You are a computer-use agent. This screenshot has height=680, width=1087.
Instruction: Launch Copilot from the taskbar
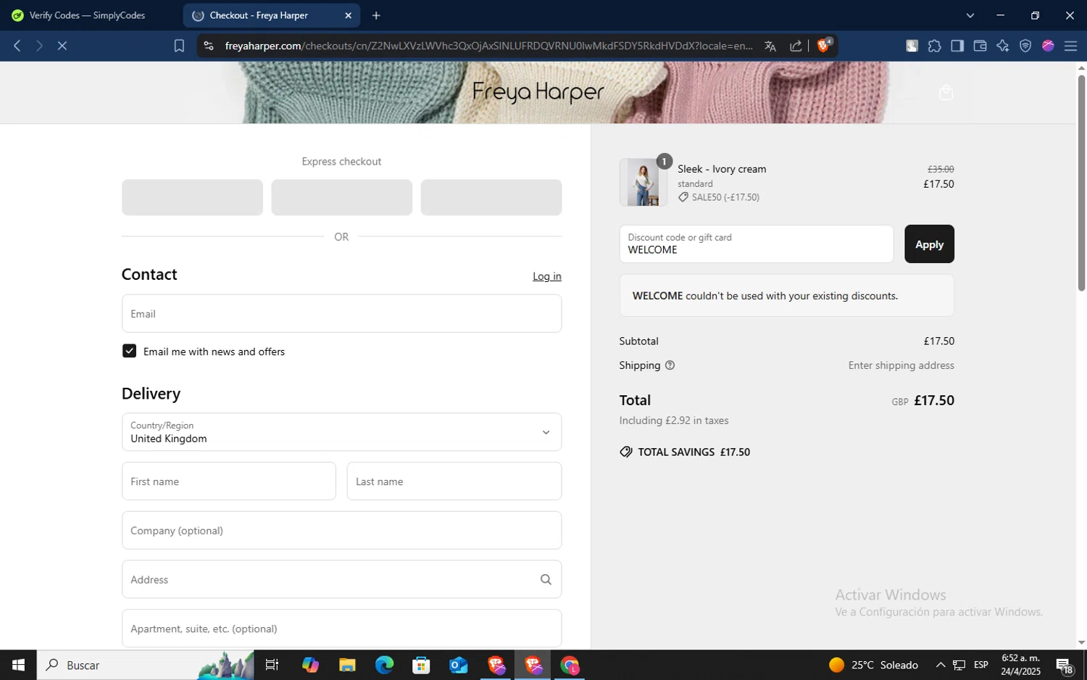point(310,665)
